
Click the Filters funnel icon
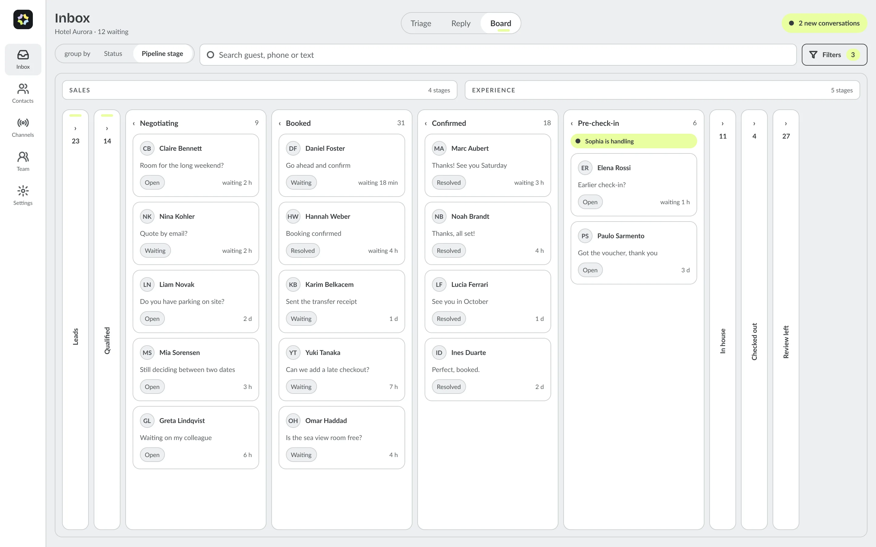[x=813, y=55]
